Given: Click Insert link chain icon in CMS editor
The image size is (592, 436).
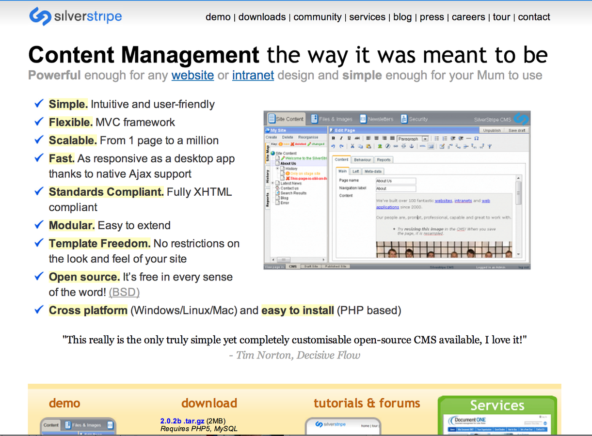Looking at the screenshot, I should point(396,146).
